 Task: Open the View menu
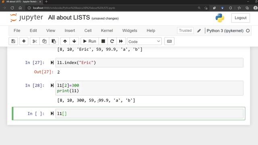51,31
